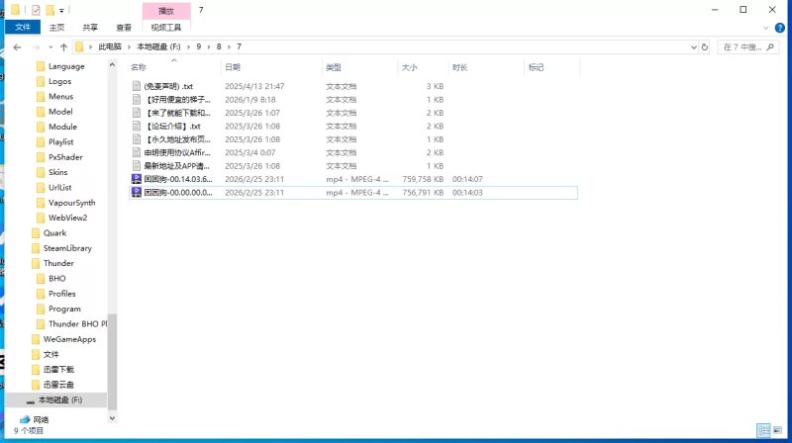Click 此电脑 in the address path
The height and width of the screenshot is (443, 792).
point(110,46)
